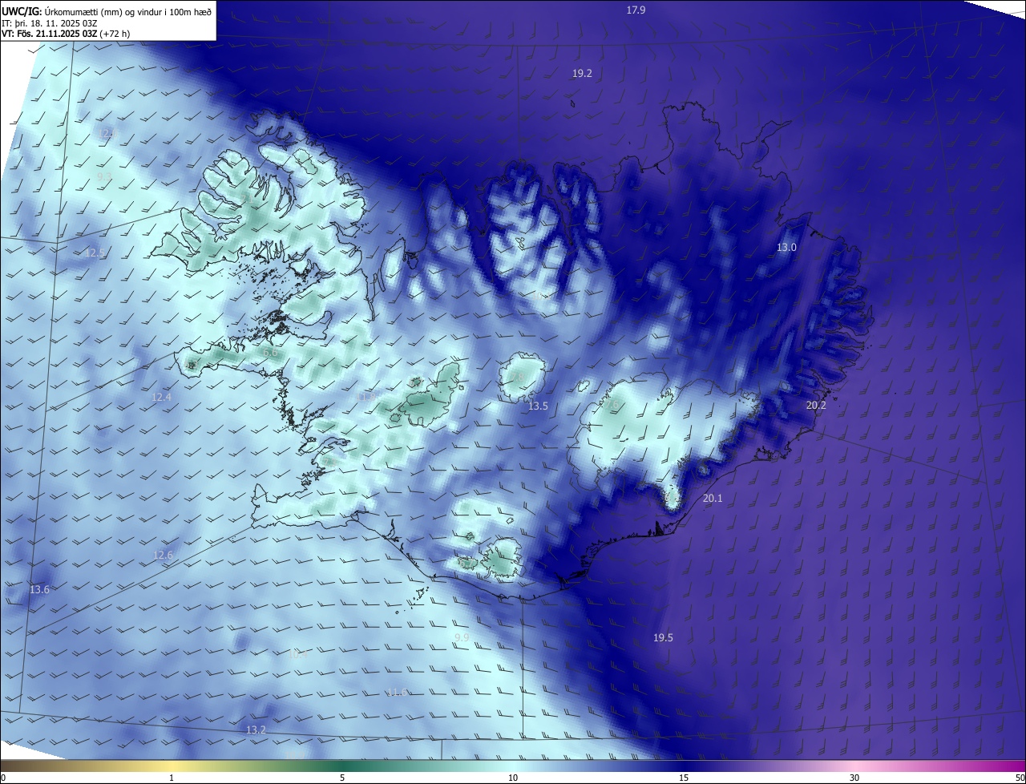
Task: Click the colorbar label 0
Action: tap(3, 778)
